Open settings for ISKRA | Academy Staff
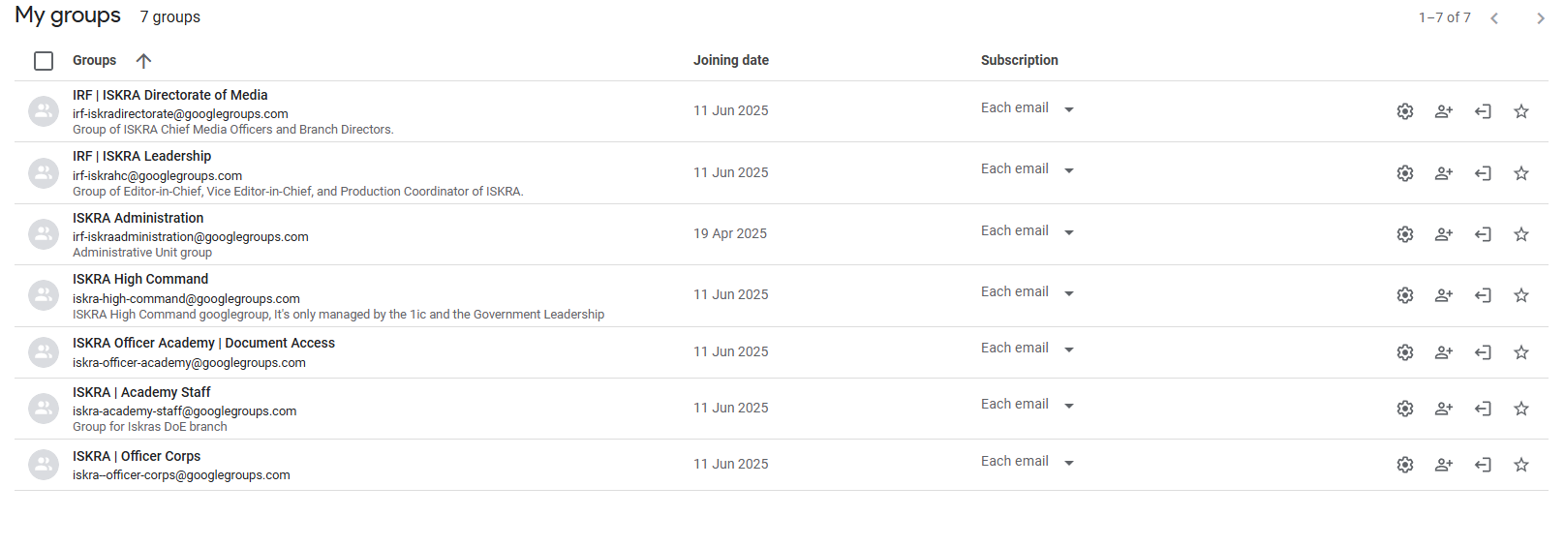 [1404, 409]
